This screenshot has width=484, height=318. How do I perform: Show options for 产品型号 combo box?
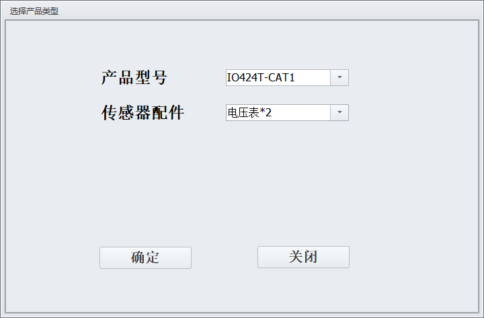pos(339,77)
